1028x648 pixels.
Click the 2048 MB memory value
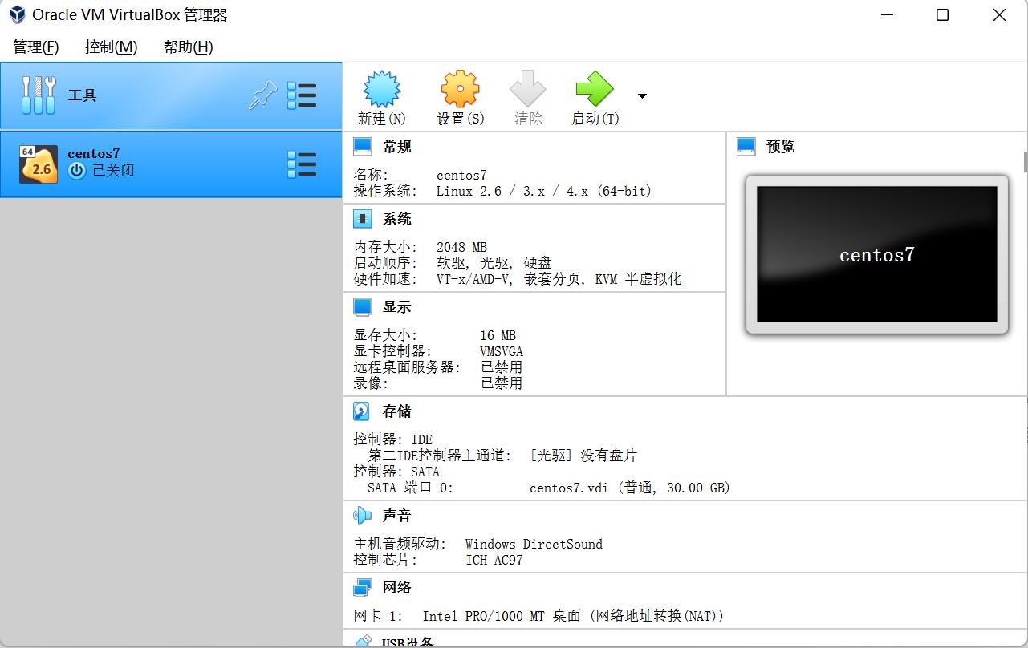point(461,247)
